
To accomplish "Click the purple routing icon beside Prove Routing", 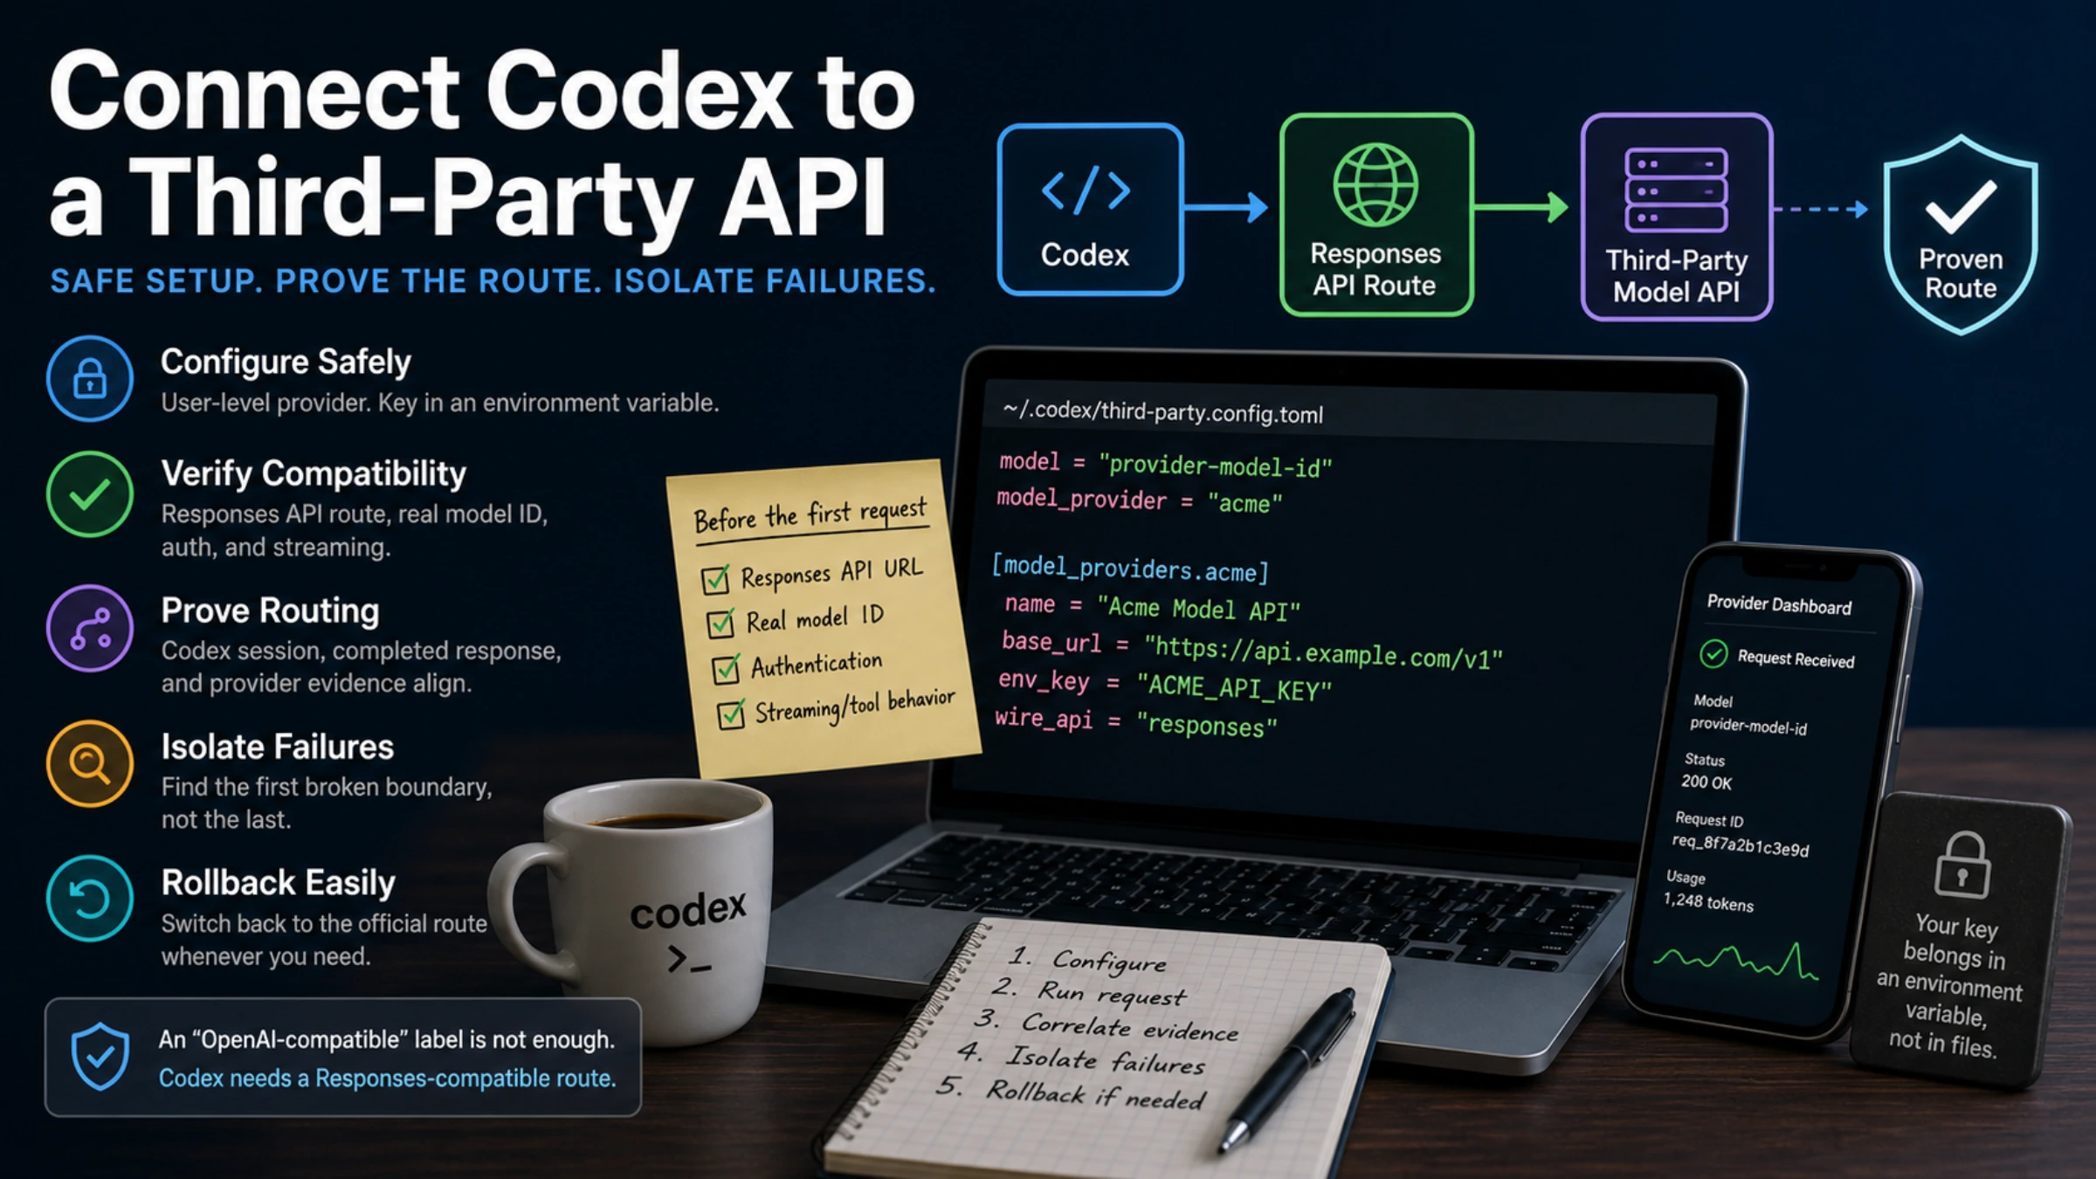I will point(90,628).
